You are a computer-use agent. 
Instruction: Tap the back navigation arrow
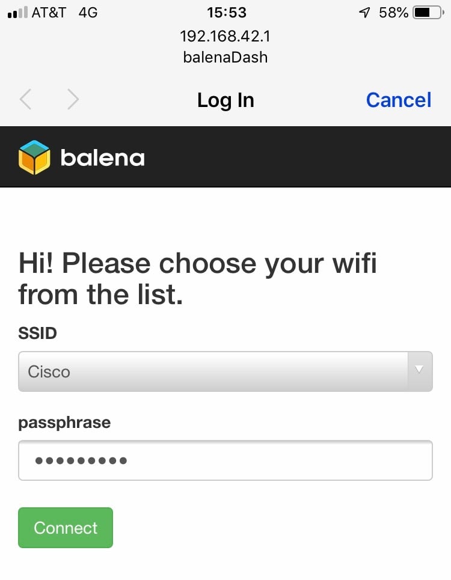click(25, 100)
